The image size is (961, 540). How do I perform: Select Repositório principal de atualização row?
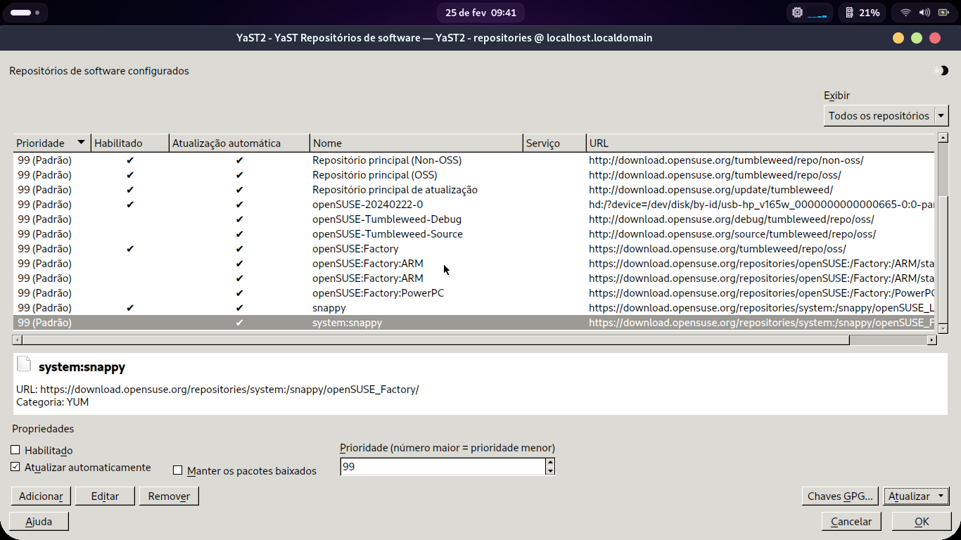click(474, 190)
